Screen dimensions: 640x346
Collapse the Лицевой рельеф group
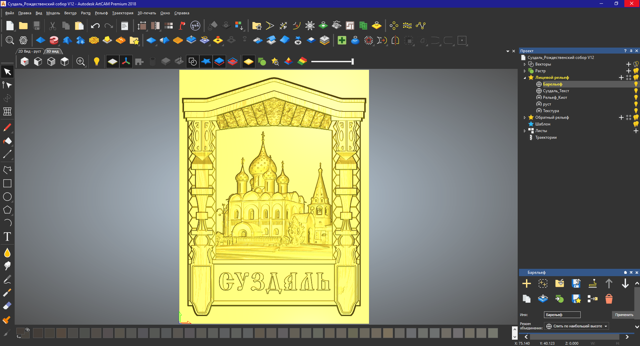[x=525, y=78]
